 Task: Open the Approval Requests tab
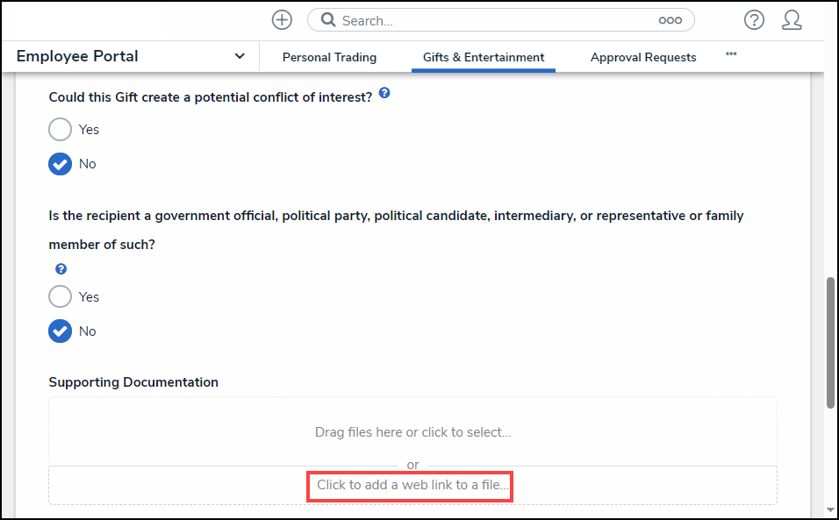[643, 57]
